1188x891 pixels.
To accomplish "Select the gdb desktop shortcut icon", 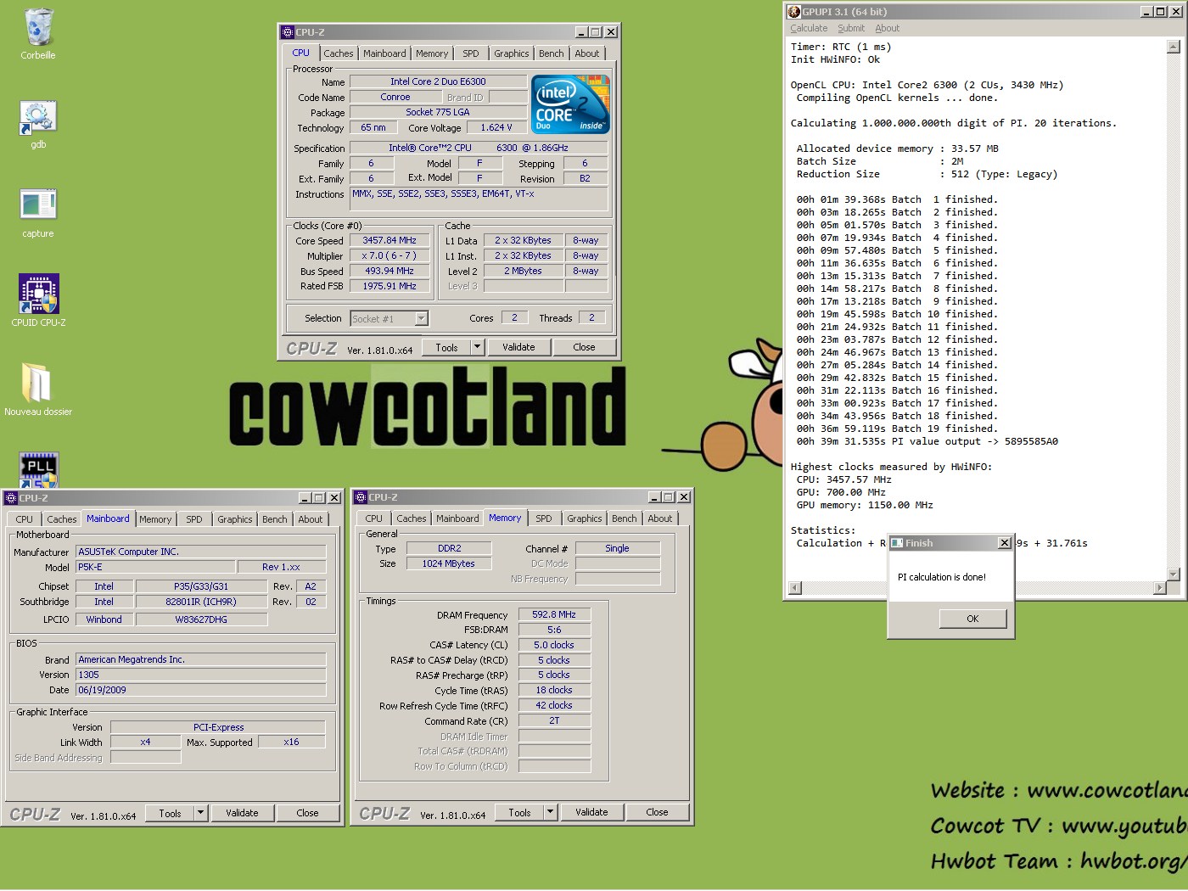I will (38, 118).
